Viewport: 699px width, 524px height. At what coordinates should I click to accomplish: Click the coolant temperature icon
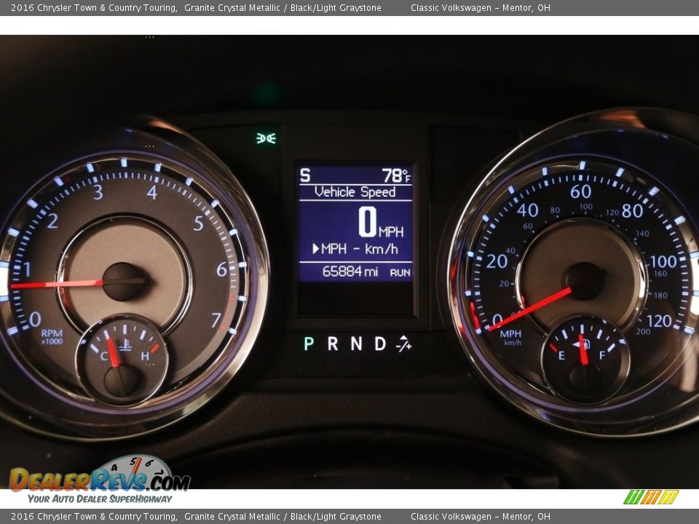point(127,344)
